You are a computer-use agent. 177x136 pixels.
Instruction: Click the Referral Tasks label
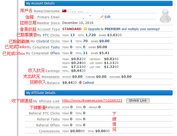[x=48, y=119]
